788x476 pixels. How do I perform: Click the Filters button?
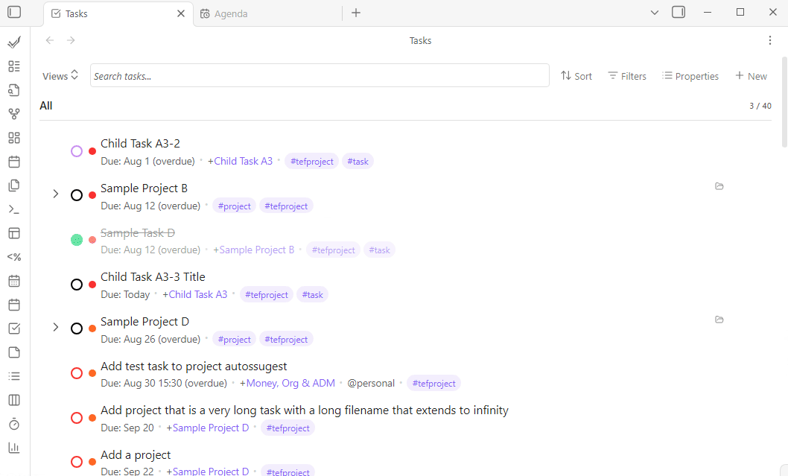pos(626,76)
